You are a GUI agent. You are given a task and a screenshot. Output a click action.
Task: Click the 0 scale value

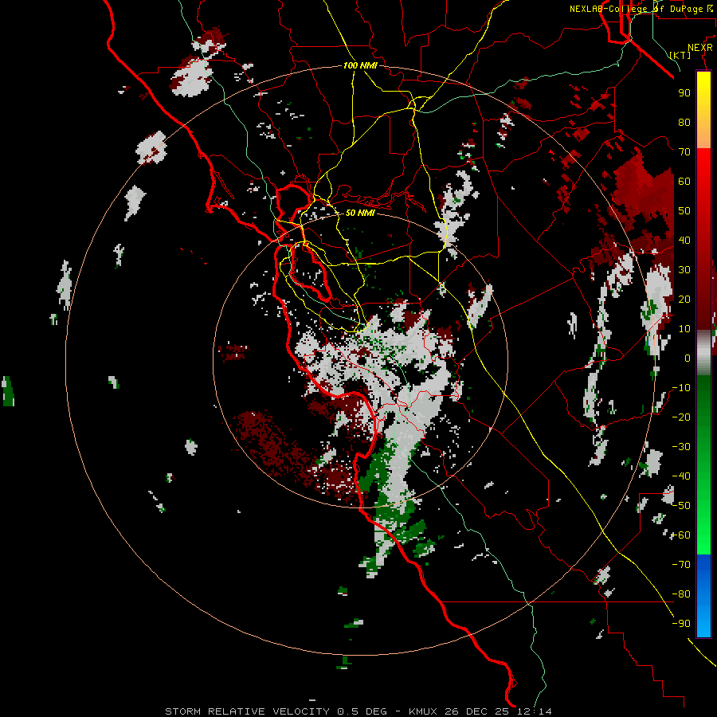(x=688, y=358)
